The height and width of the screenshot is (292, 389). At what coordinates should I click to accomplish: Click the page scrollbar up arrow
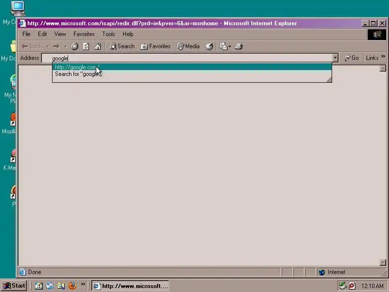click(x=383, y=68)
